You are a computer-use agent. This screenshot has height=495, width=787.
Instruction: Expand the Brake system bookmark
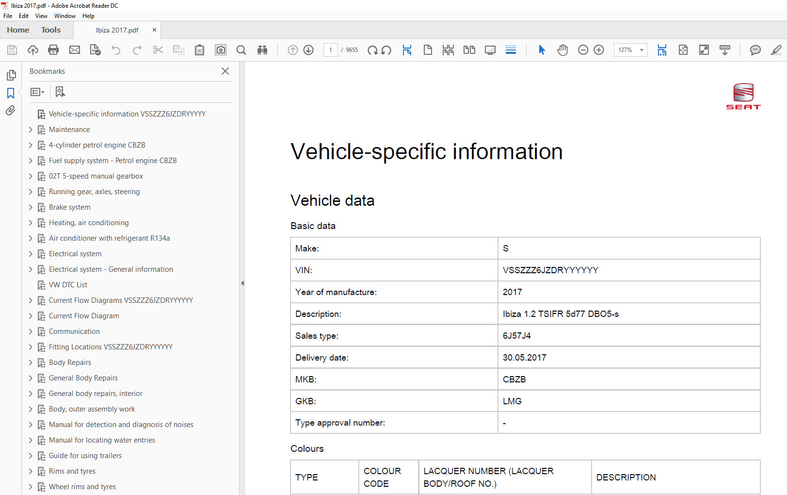tap(31, 207)
